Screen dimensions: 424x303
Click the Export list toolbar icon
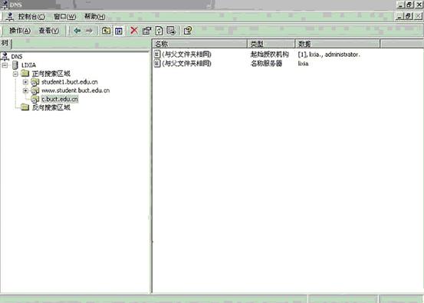[x=172, y=31]
